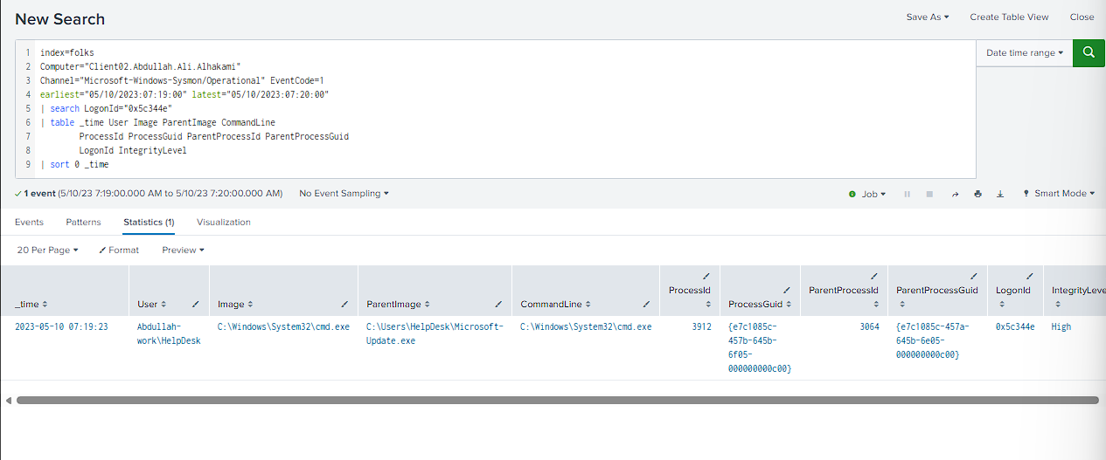Click the horizontal results scrollbar
The height and width of the screenshot is (460, 1106).
[557, 400]
